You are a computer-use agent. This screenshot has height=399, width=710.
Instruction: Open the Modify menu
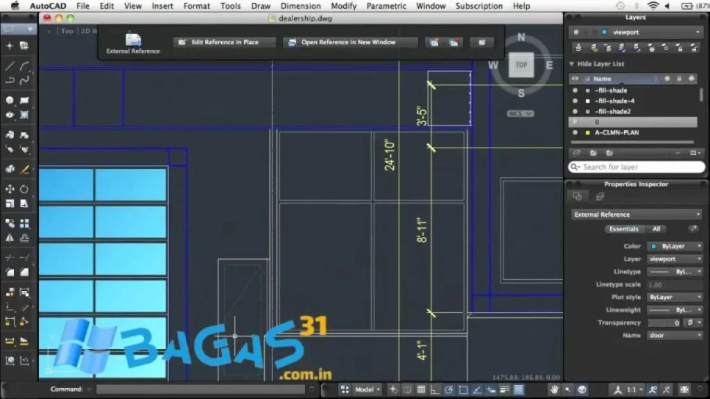pyautogui.click(x=344, y=6)
